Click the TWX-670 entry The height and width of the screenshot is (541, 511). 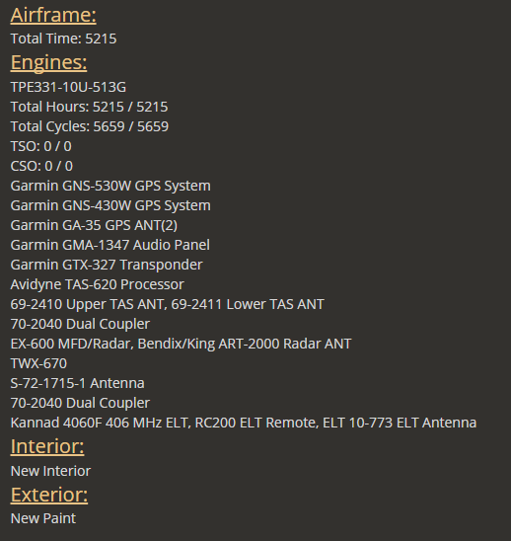point(38,363)
